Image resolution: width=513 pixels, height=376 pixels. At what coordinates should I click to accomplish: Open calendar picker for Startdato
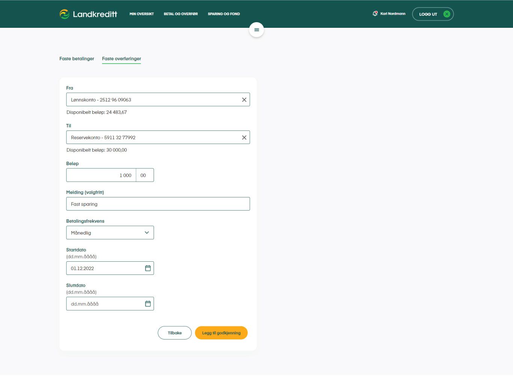pyautogui.click(x=148, y=268)
